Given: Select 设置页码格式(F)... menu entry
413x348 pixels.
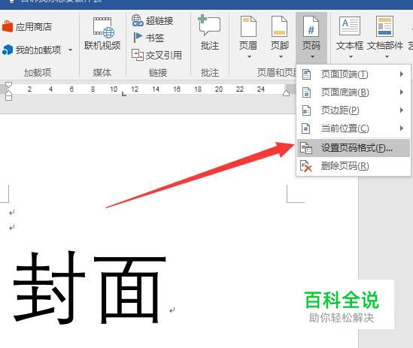Looking at the screenshot, I should [x=354, y=148].
